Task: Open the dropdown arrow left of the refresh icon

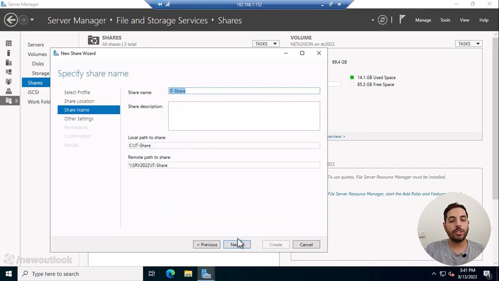Action: (373, 20)
